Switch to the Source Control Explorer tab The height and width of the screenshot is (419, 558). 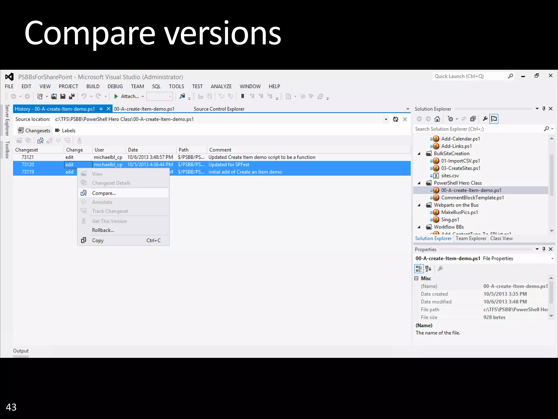coord(219,109)
